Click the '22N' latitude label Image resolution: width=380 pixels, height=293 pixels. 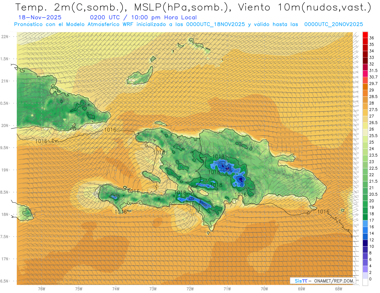[x=5, y=36]
